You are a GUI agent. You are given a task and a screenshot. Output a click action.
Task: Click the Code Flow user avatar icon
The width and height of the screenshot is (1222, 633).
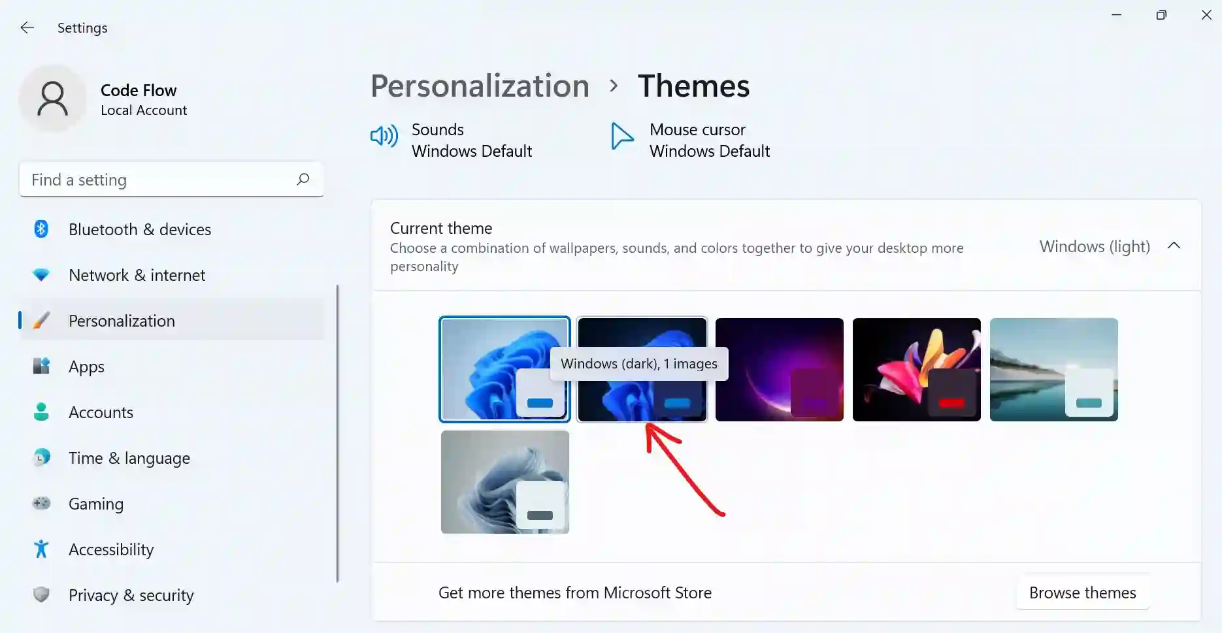point(52,99)
